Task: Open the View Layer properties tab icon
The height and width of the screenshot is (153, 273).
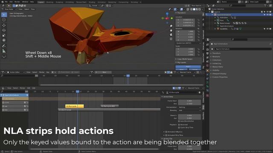Action: (207, 57)
